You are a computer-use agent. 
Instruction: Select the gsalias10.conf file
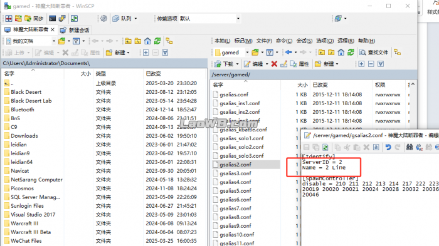[237, 235]
